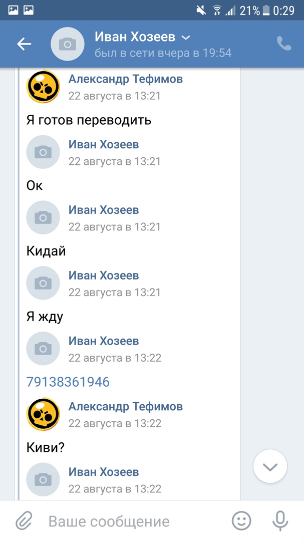Open Александр Тефимов's avatar above "Я готов переводить"

click(43, 86)
